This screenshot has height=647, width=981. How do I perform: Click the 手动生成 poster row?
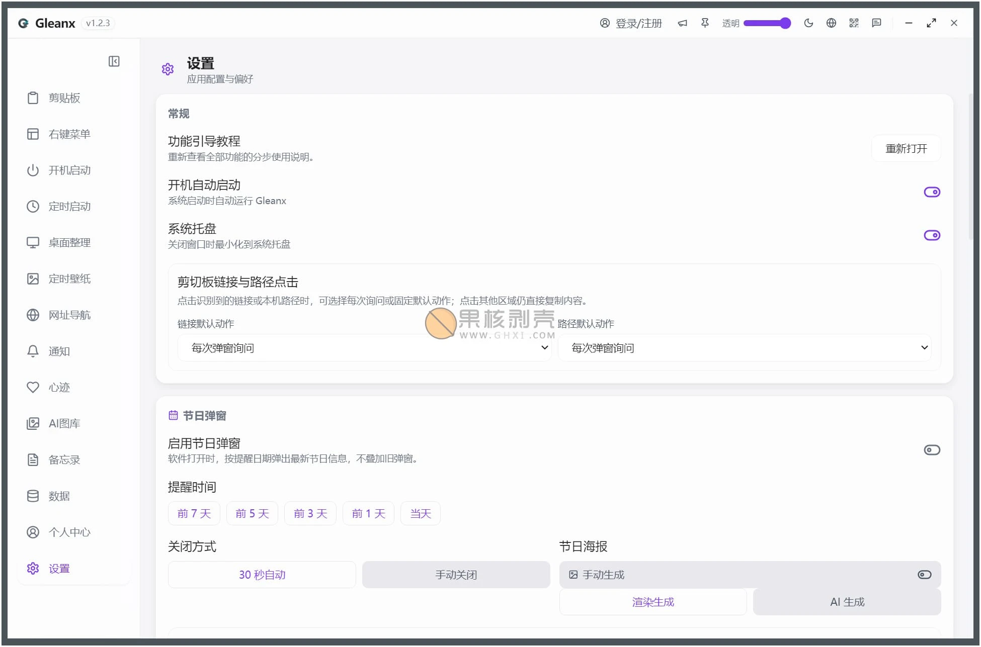tap(750, 575)
